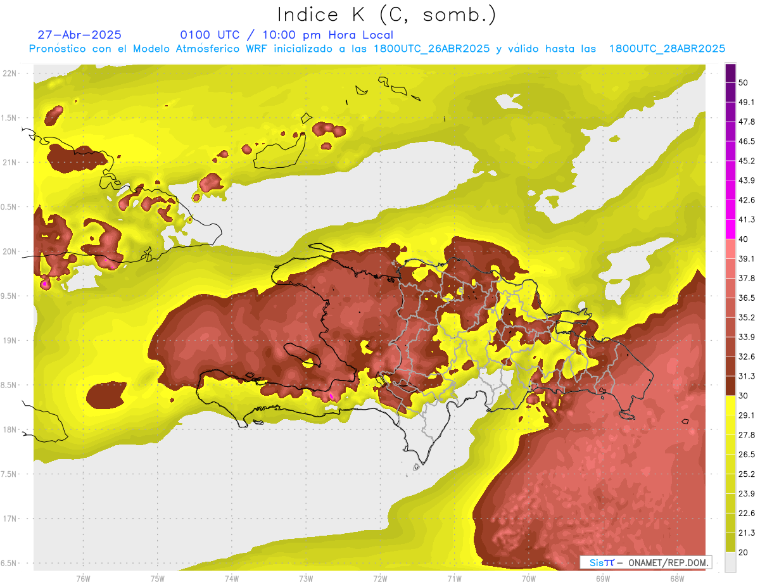Pick the dark purple swatch above 50
Image resolution: width=760 pixels, height=587 pixels.
click(x=730, y=73)
